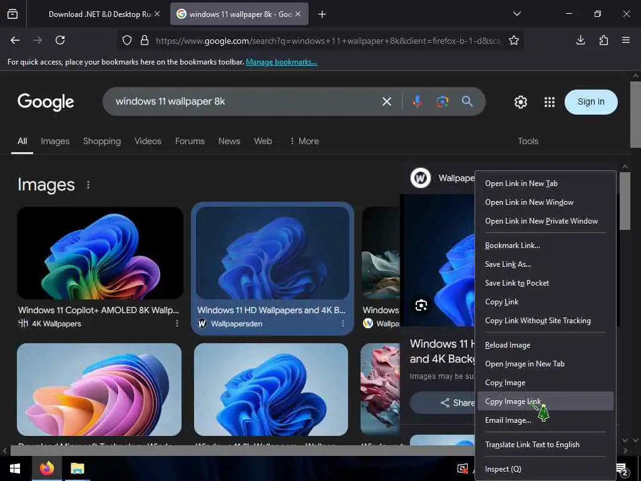Select Save Link to Pocket
This screenshot has width=641, height=481.
[x=545, y=283]
